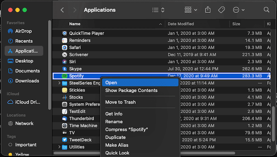The image size is (277, 157).
Task: Sort by the Size column header
Action: tap(236, 24)
